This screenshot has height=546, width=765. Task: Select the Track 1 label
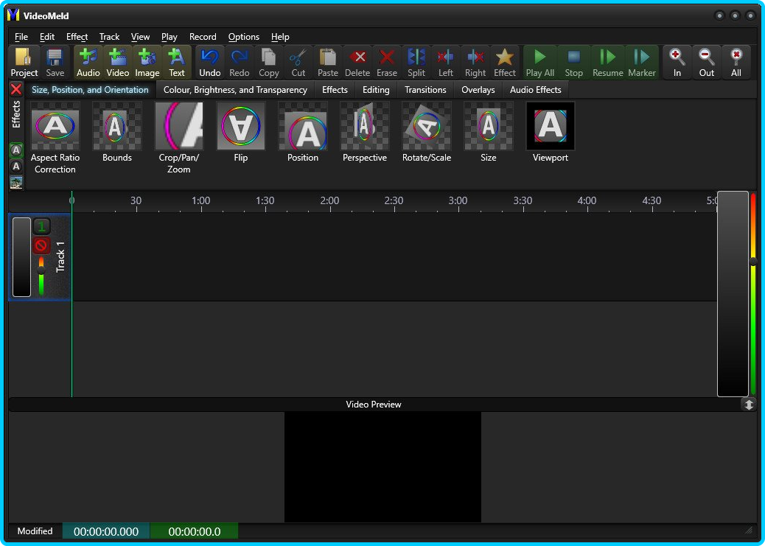(x=60, y=256)
